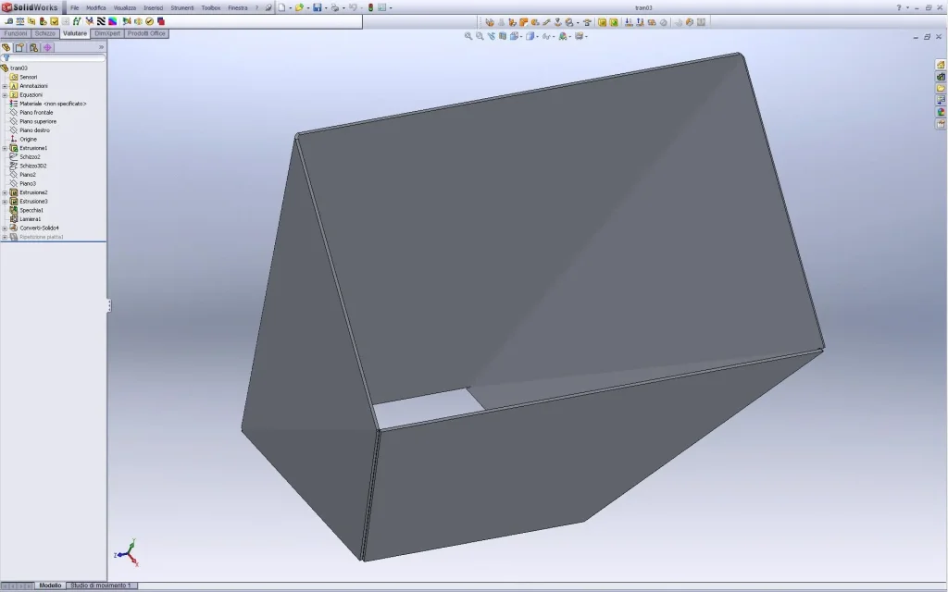The height and width of the screenshot is (592, 948).
Task: Switch to the Funzioni tab
Action: (x=15, y=33)
